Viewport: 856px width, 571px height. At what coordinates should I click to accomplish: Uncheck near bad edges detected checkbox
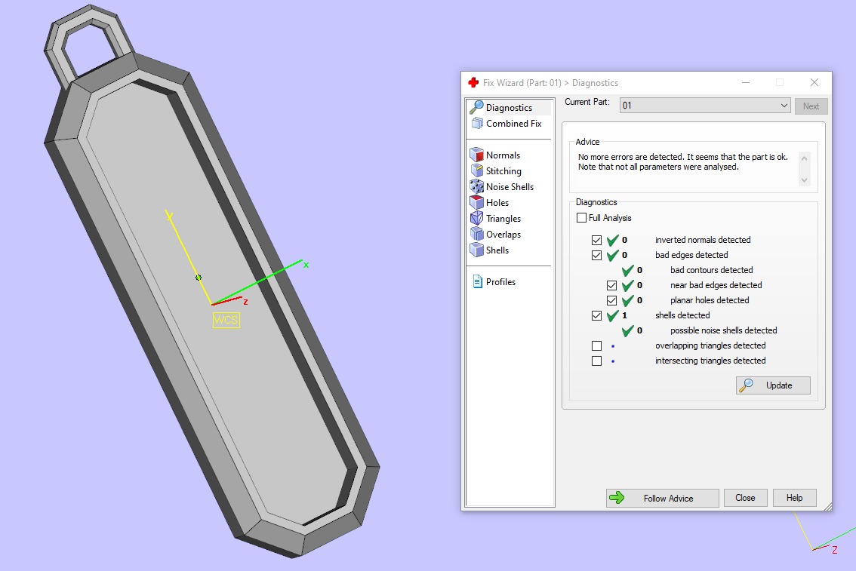click(x=612, y=285)
